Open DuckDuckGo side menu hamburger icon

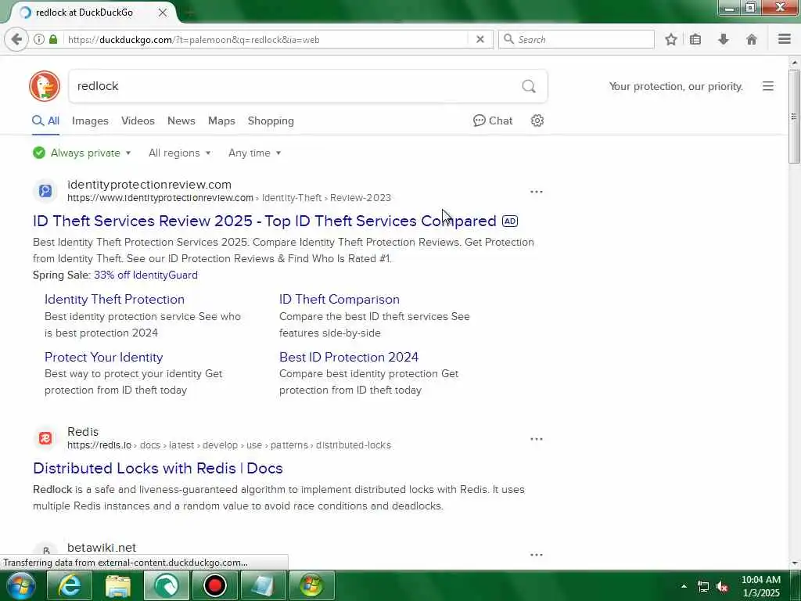(x=768, y=86)
